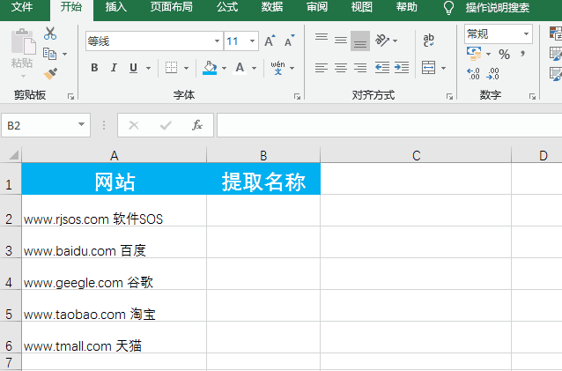Align text left
The width and height of the screenshot is (562, 371).
click(322, 67)
